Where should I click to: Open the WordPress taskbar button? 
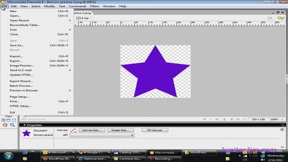pos(199,153)
